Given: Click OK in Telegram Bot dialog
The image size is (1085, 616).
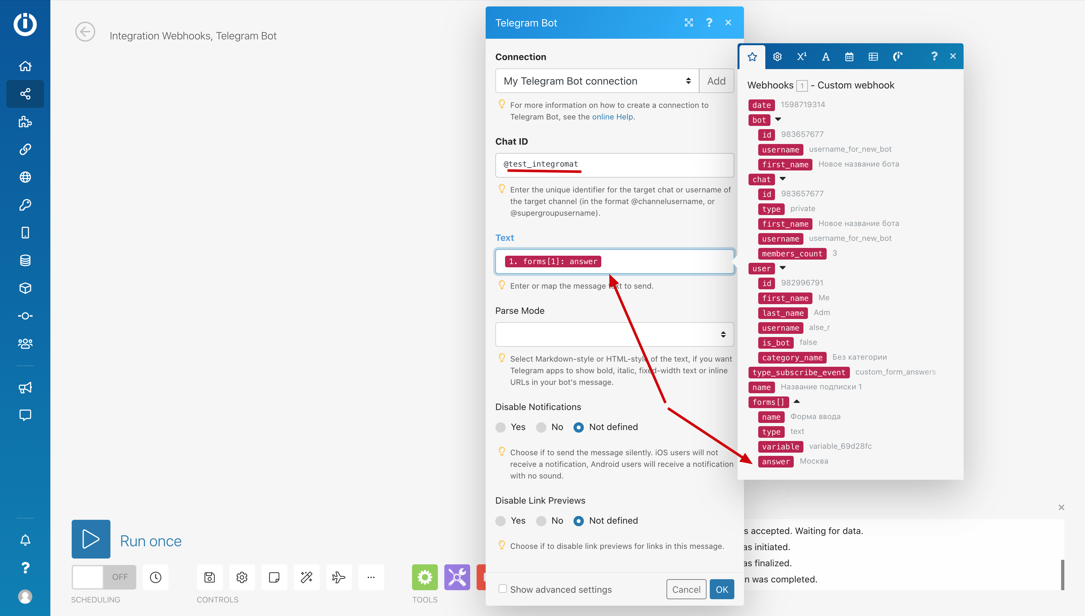Looking at the screenshot, I should coord(722,589).
